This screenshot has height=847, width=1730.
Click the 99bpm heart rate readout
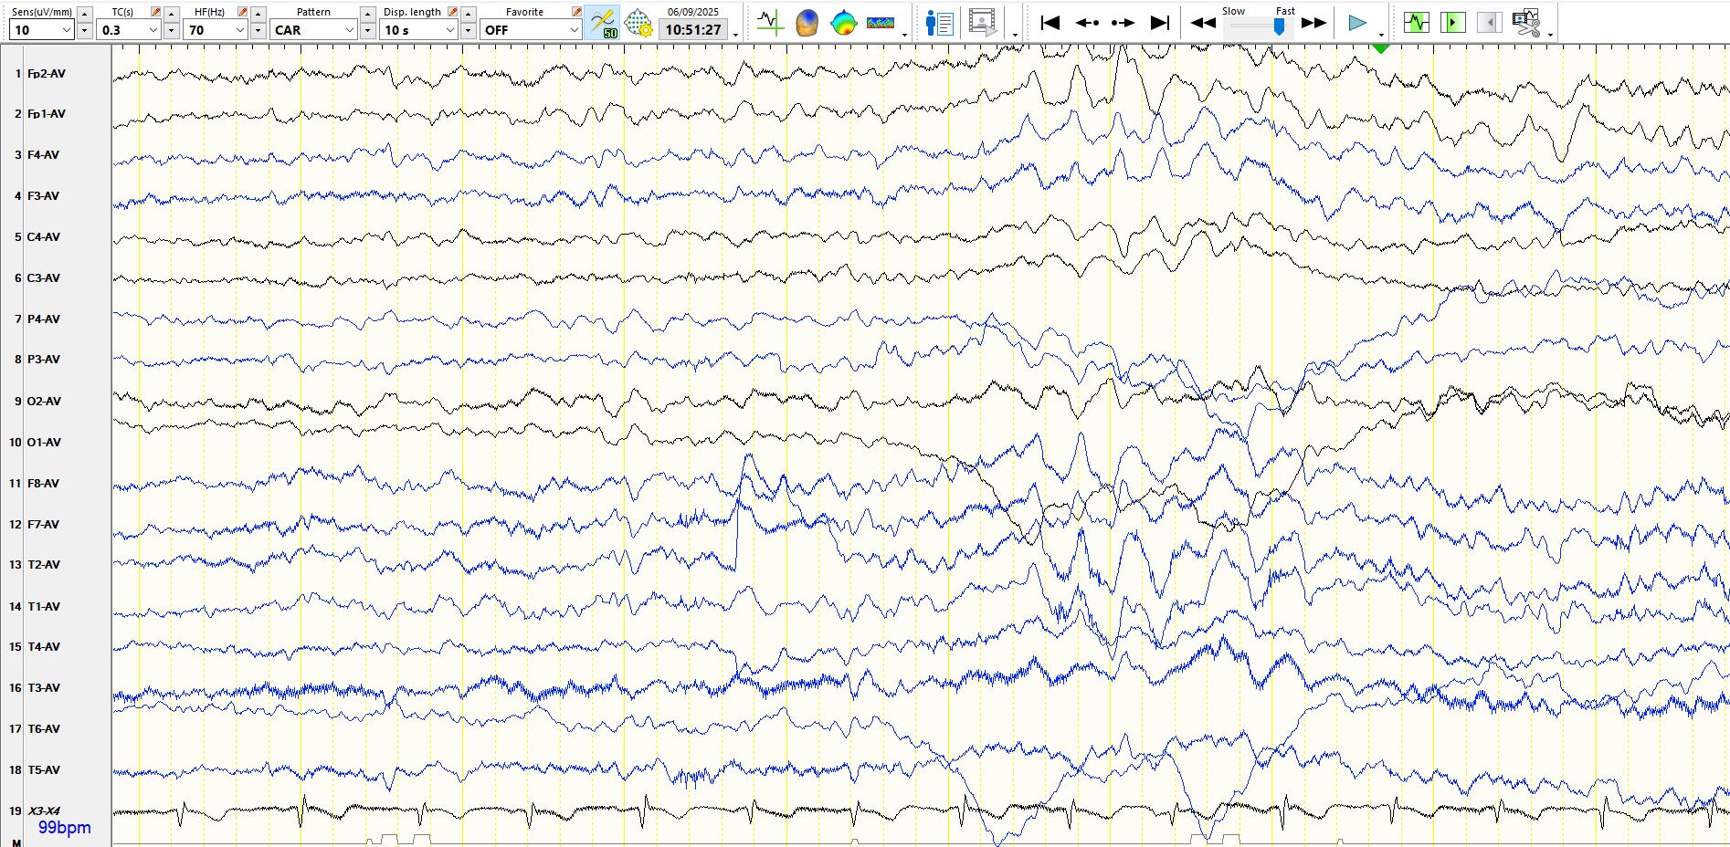pyautogui.click(x=64, y=828)
